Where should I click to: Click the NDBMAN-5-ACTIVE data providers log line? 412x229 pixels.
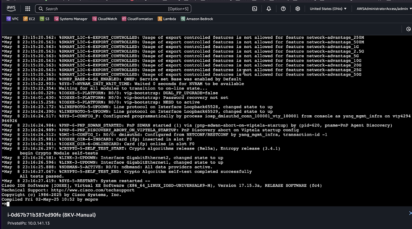tap(107, 167)
